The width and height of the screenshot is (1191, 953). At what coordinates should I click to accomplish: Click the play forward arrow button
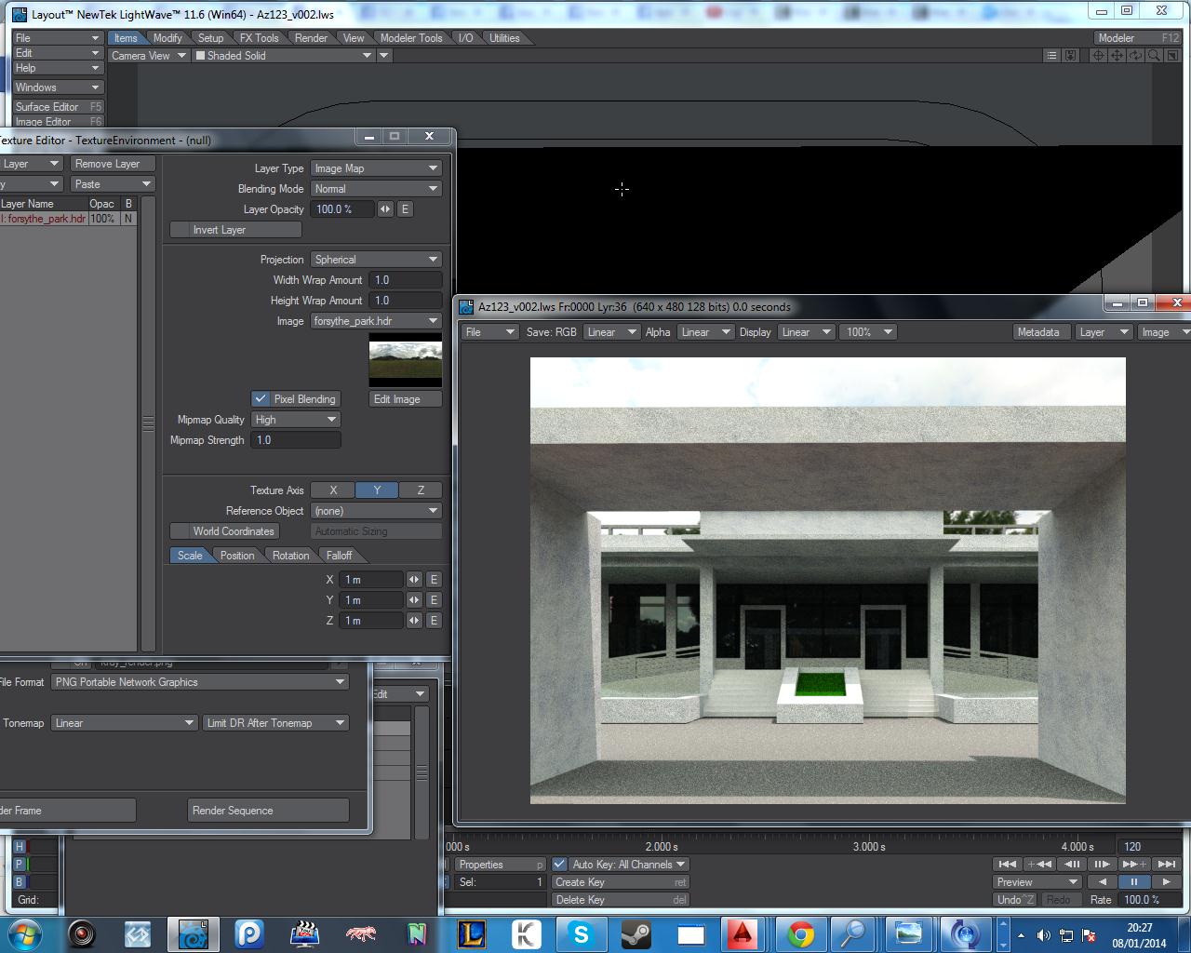point(1166,882)
